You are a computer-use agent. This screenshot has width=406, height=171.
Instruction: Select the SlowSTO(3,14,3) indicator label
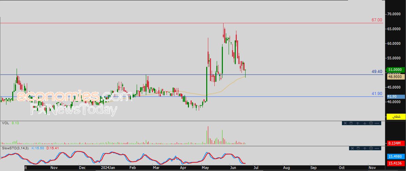[16, 148]
